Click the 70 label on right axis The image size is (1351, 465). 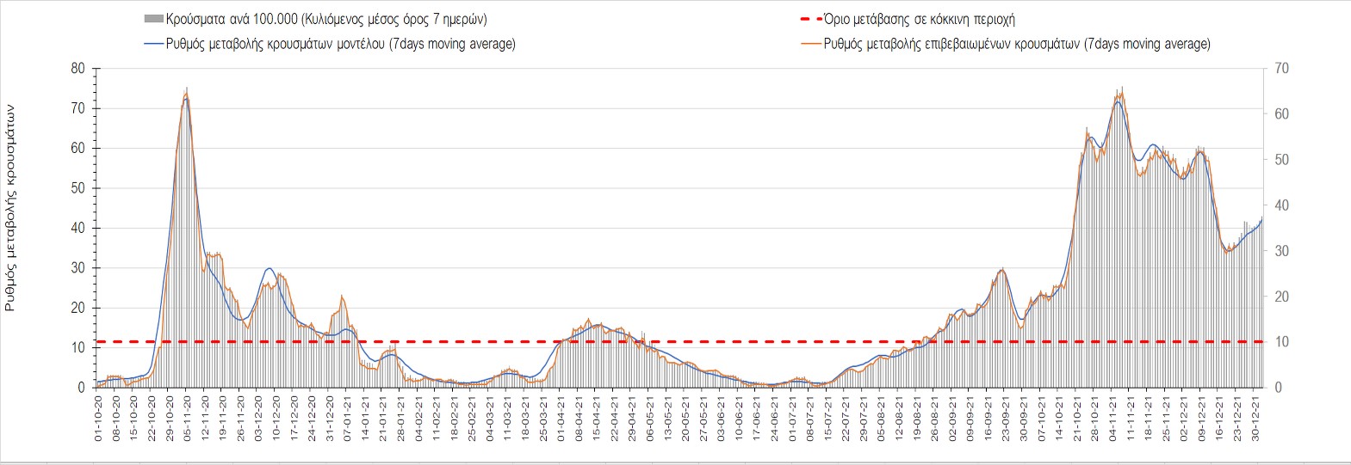click(1281, 69)
